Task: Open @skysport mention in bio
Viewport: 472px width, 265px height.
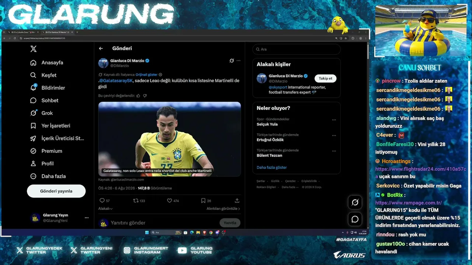Action: (x=278, y=87)
